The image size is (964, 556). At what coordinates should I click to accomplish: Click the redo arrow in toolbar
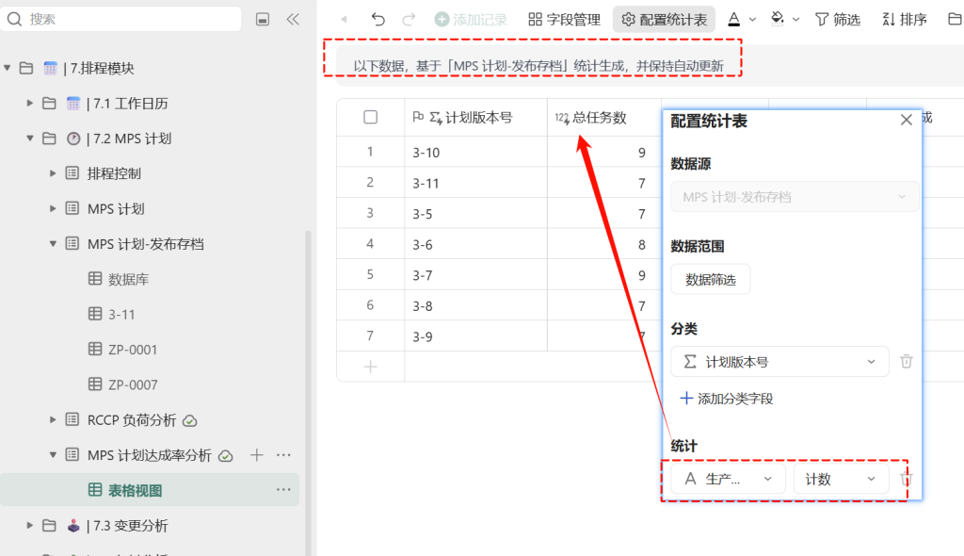pyautogui.click(x=409, y=20)
